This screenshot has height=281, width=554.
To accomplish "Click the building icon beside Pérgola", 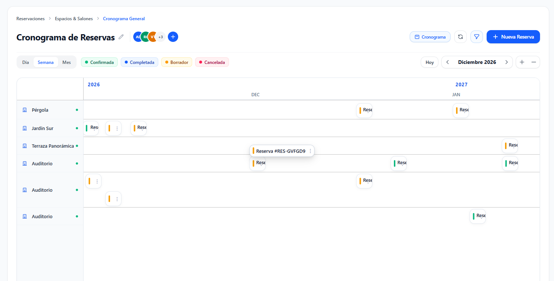I will 25,110.
